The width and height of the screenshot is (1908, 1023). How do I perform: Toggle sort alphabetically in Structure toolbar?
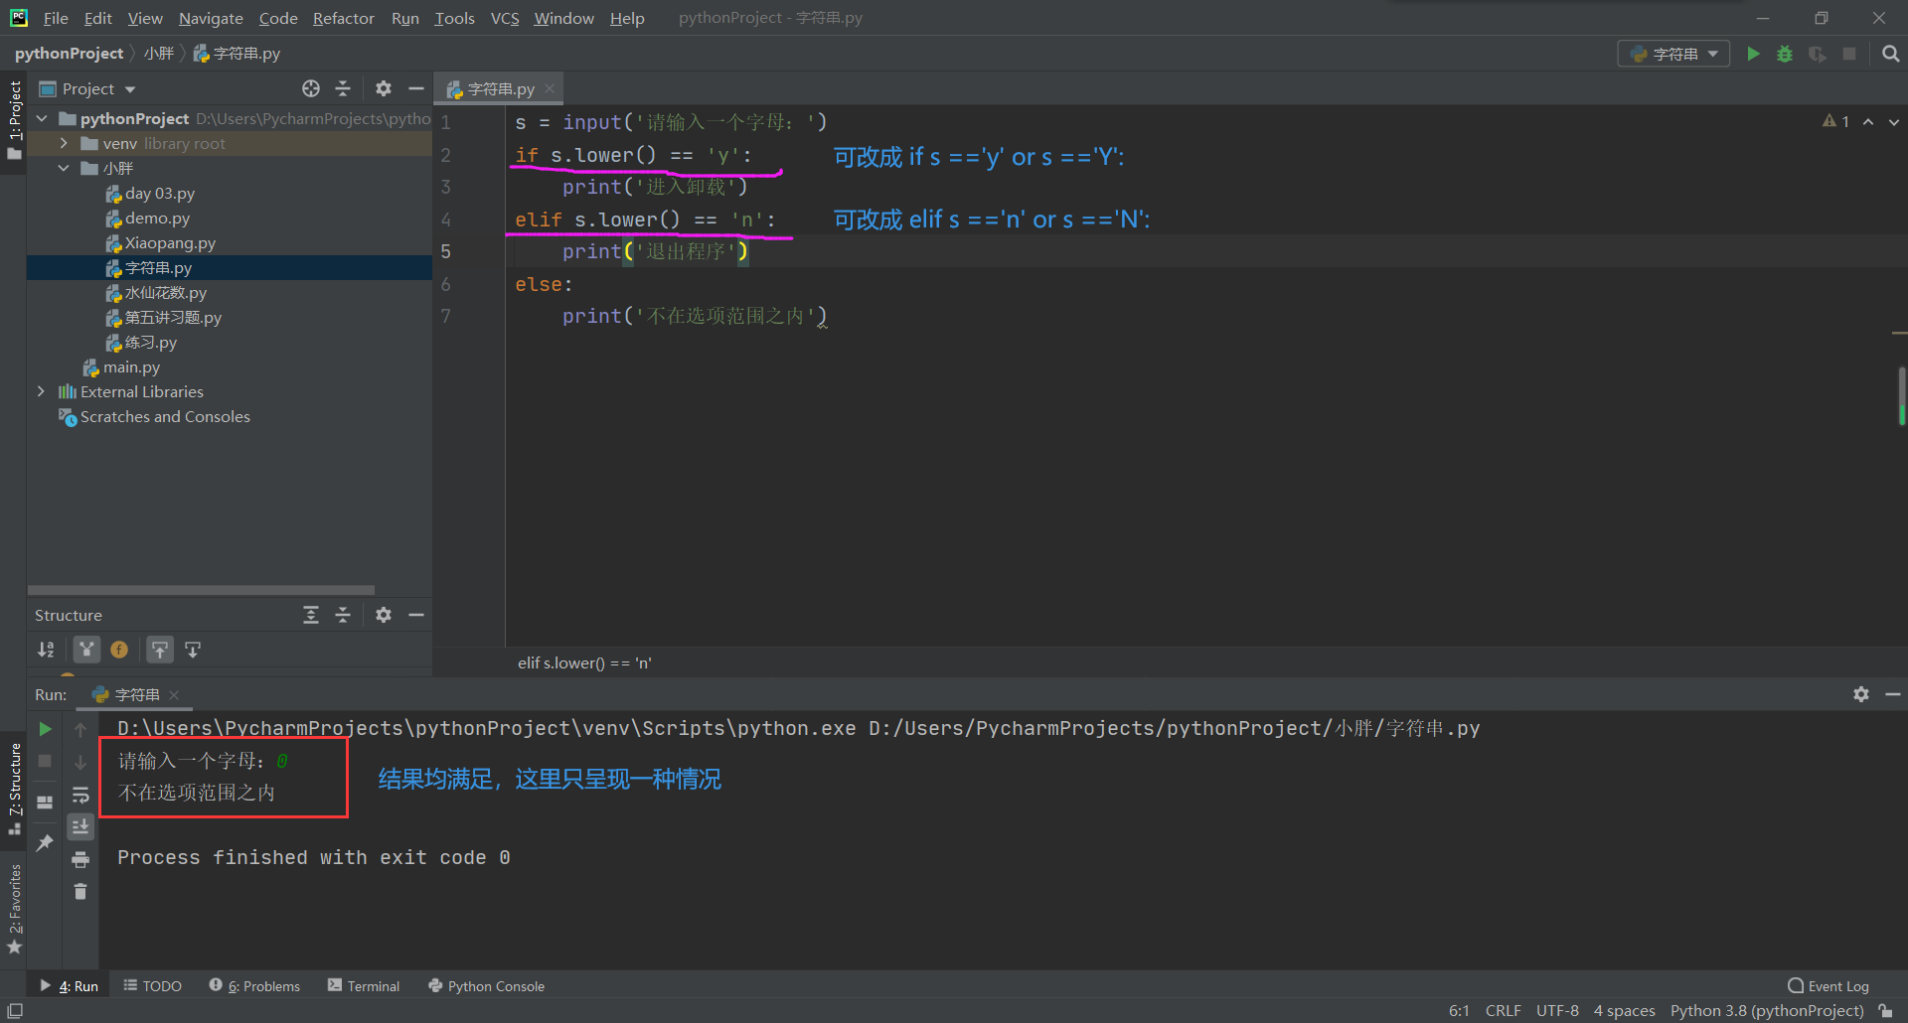pyautogui.click(x=46, y=650)
